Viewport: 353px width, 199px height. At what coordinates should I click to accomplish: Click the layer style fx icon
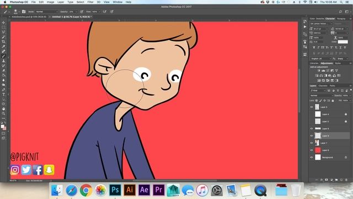click(x=322, y=180)
